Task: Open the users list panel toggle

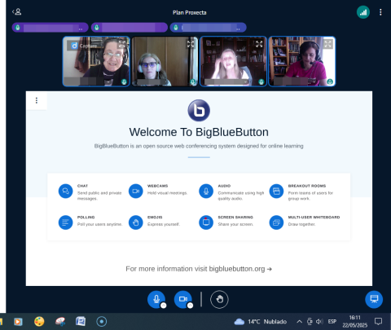Action: 17,11
